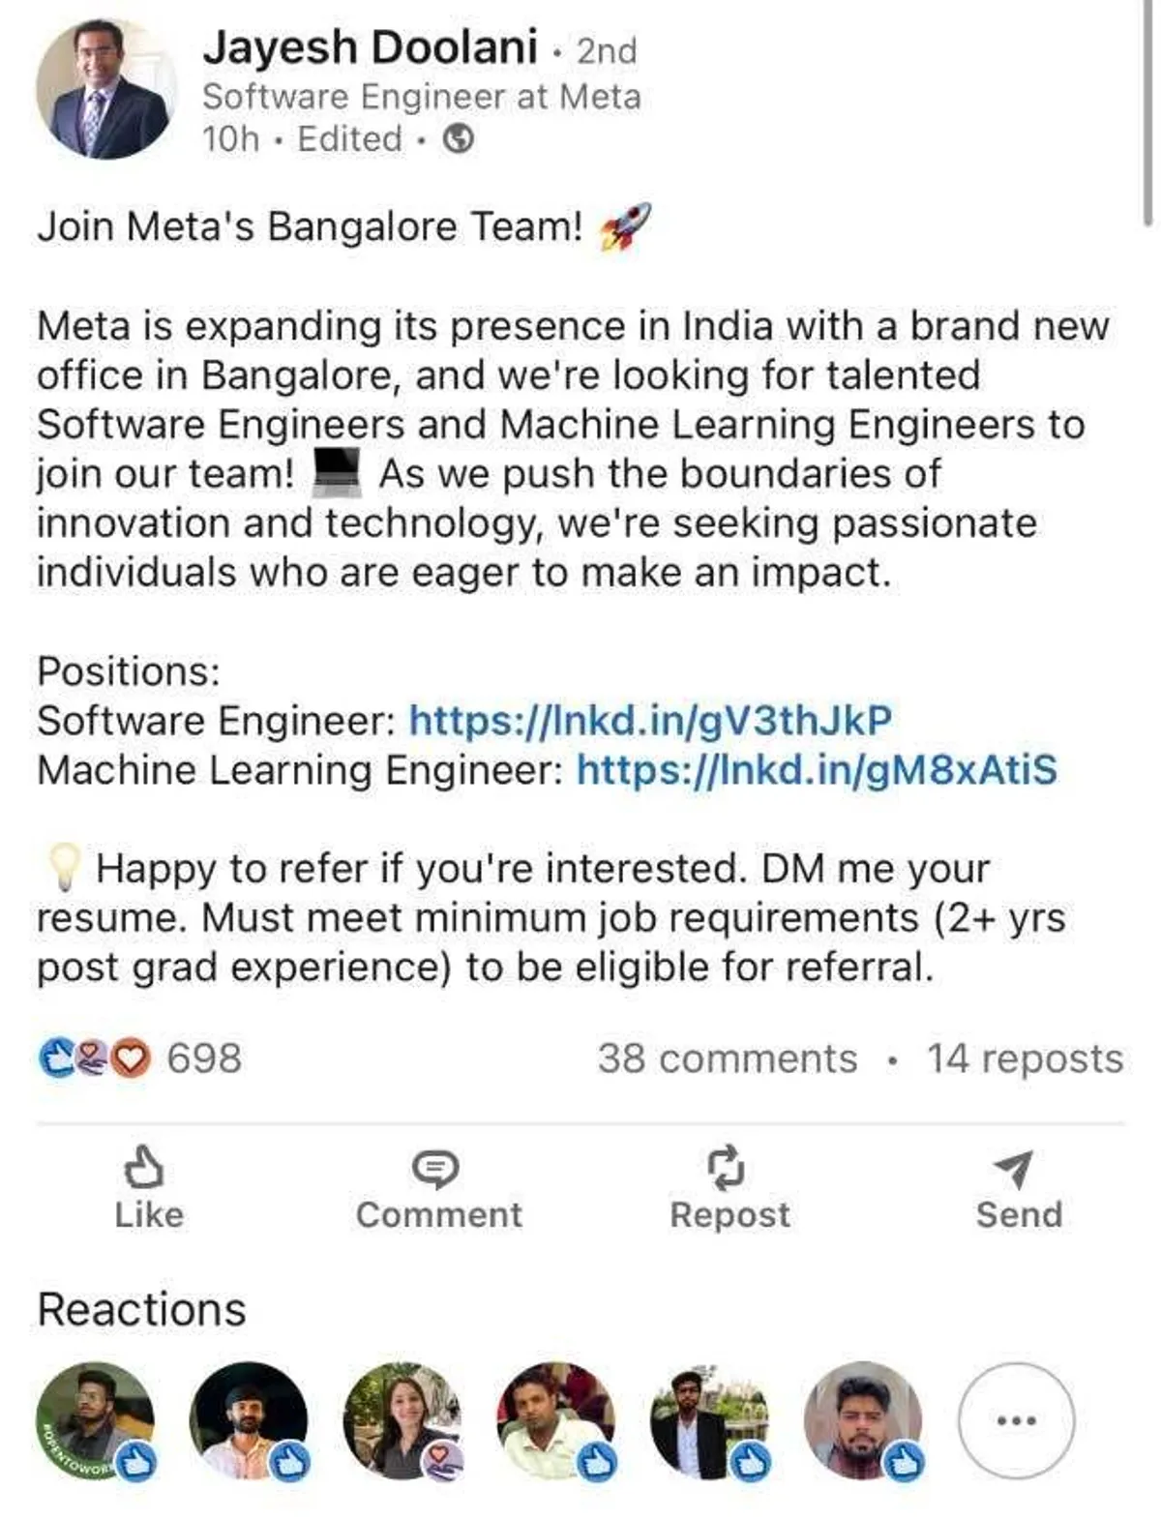
Task: Click the globe visibility icon
Action: pyautogui.click(x=458, y=140)
